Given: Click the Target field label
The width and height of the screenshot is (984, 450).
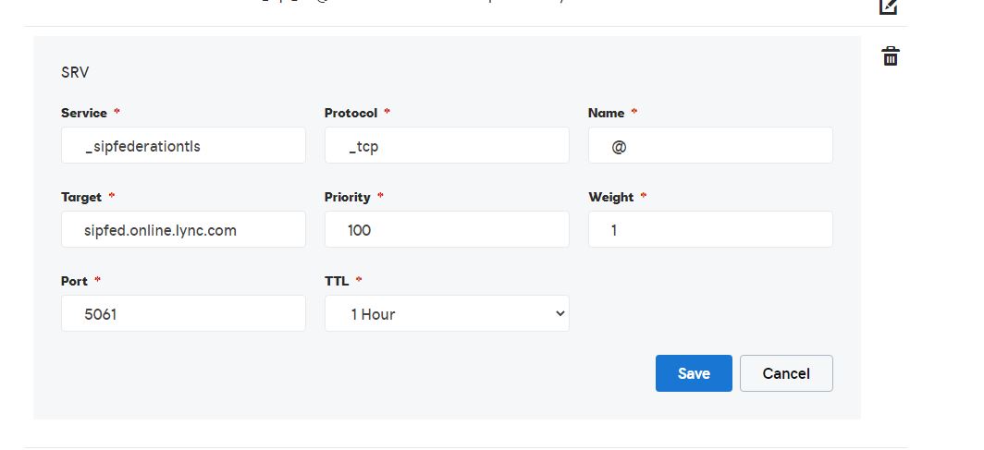Looking at the screenshot, I should 81,197.
